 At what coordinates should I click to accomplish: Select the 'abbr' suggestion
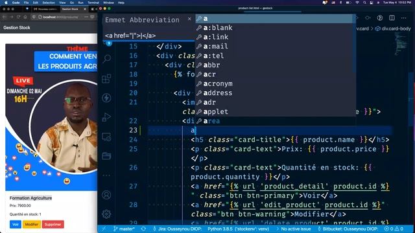pos(274,65)
